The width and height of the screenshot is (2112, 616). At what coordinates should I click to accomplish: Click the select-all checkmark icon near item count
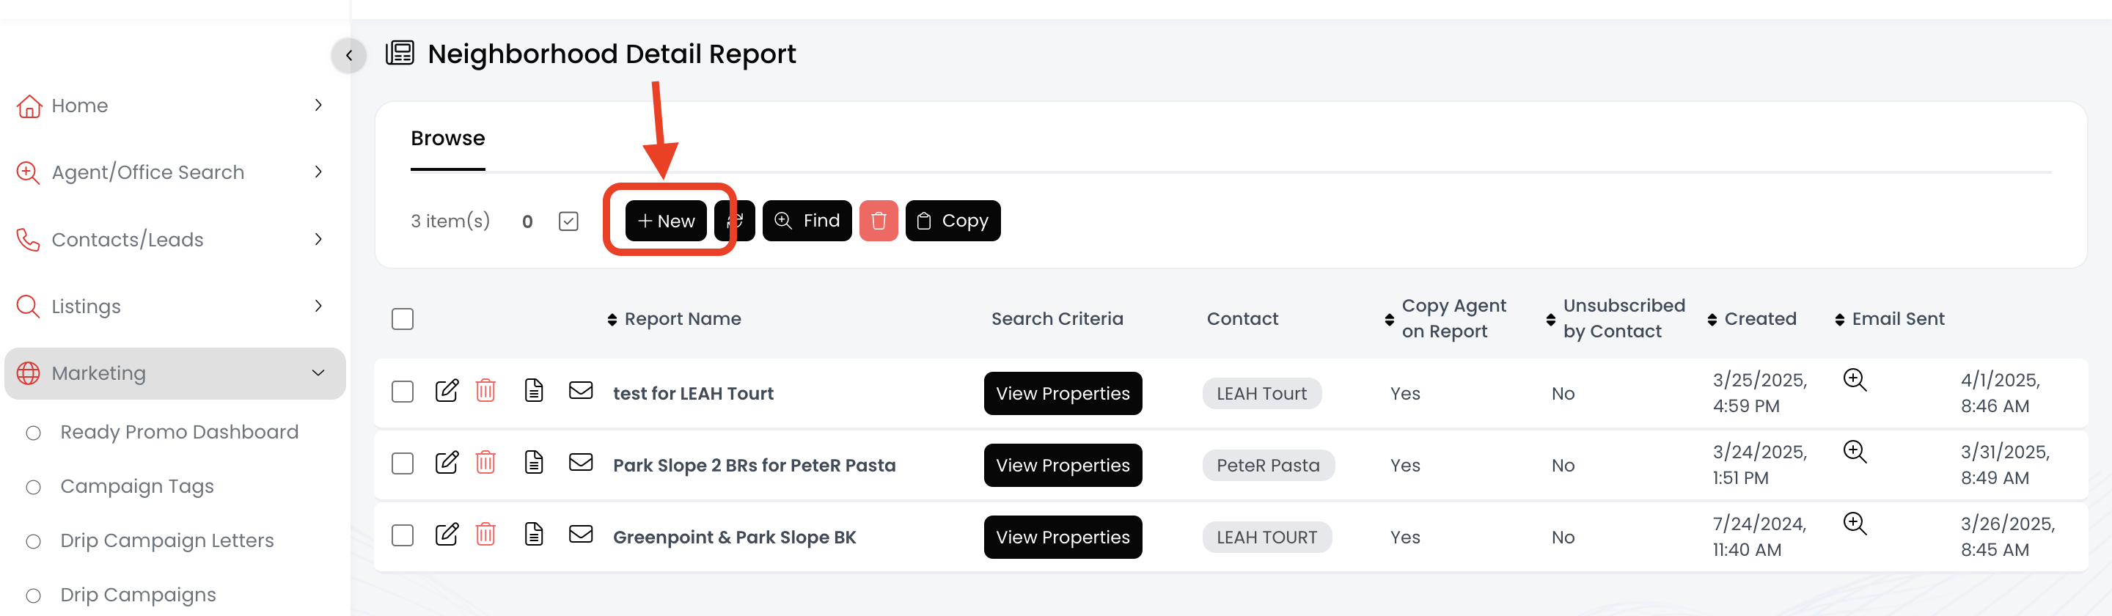pos(568,221)
